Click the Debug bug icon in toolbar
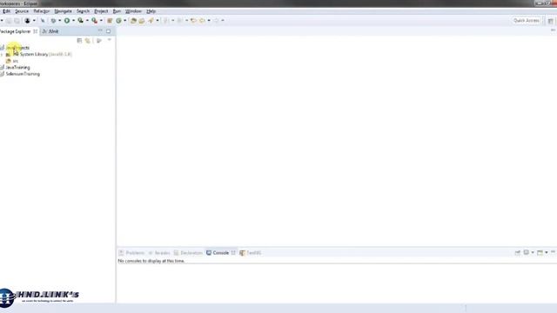 tap(53, 21)
